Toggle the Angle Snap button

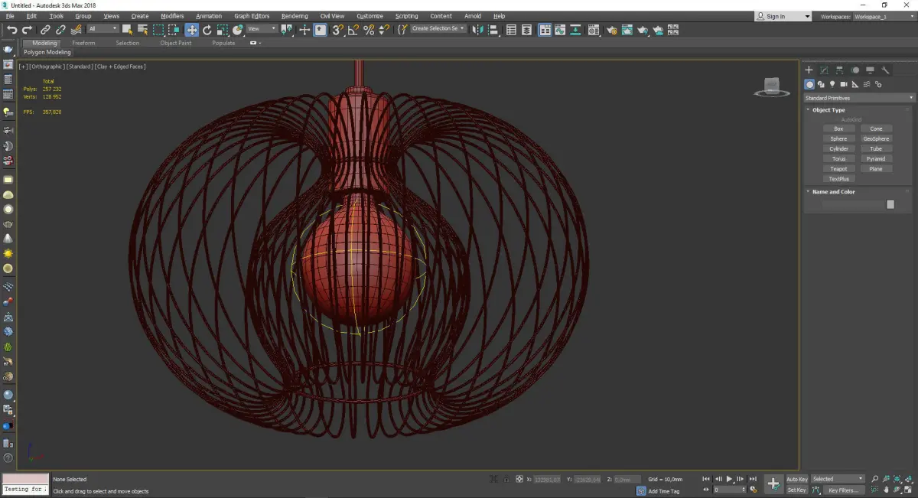tap(353, 30)
